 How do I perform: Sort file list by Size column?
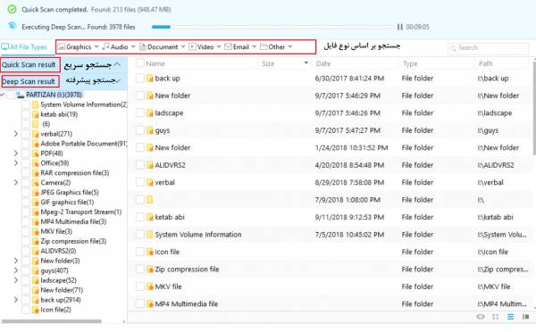pos(268,63)
